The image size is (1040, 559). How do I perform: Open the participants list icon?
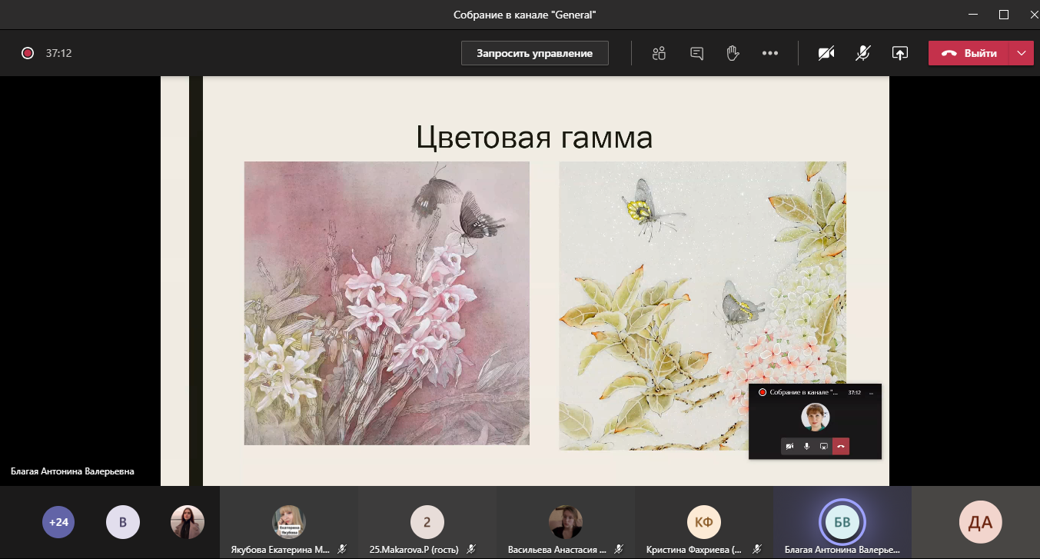coord(658,53)
